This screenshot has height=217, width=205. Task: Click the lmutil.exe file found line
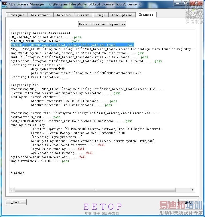click(79, 57)
